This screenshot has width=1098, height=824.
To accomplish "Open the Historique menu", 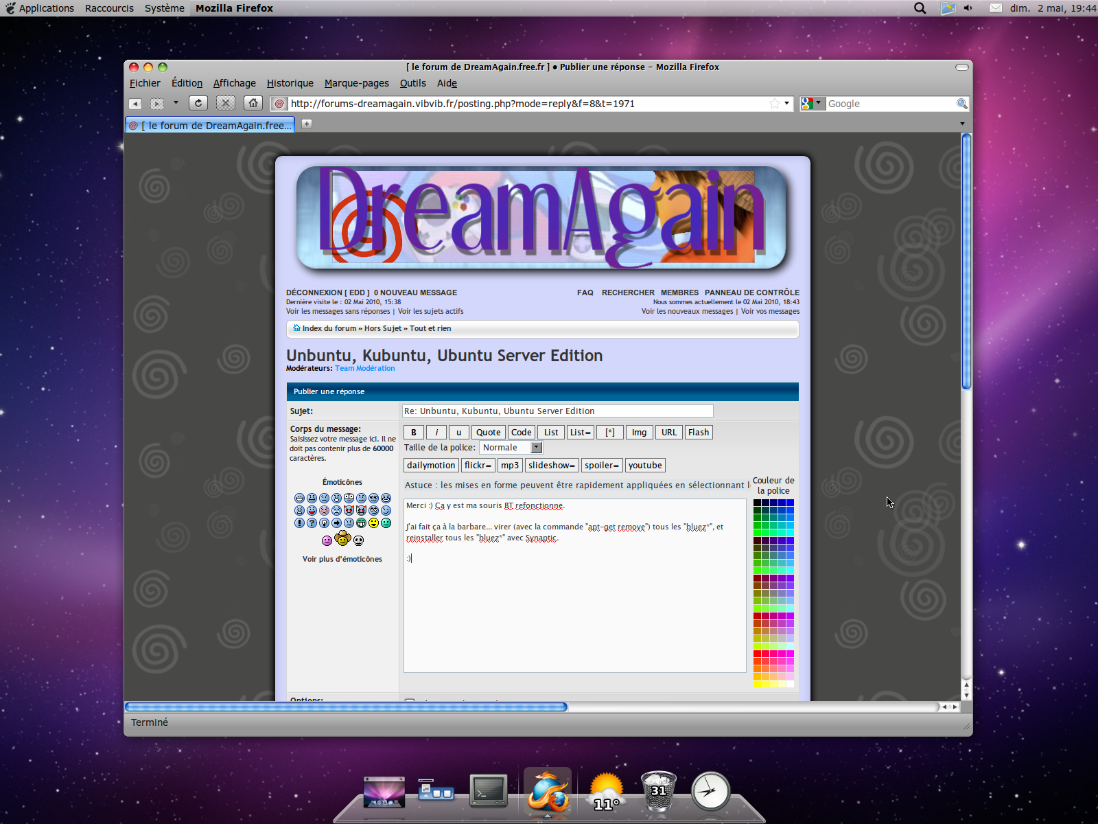I will coord(290,83).
